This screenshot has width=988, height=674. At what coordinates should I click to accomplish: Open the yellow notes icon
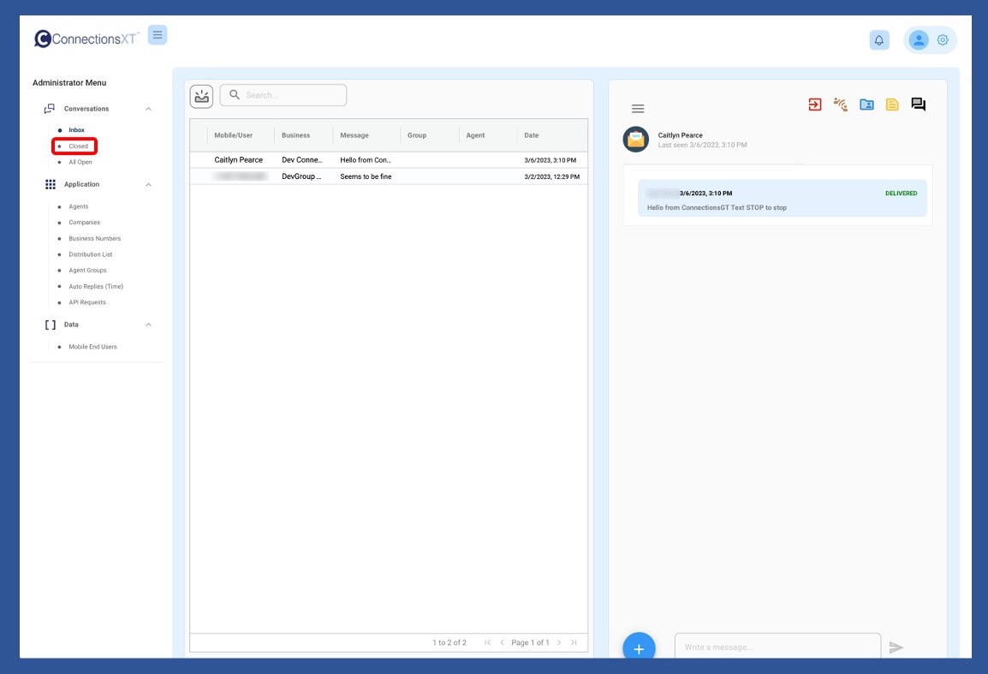[892, 104]
